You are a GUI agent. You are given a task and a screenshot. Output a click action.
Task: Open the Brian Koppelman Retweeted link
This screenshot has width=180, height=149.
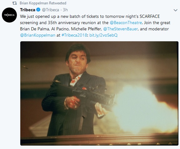43,3
